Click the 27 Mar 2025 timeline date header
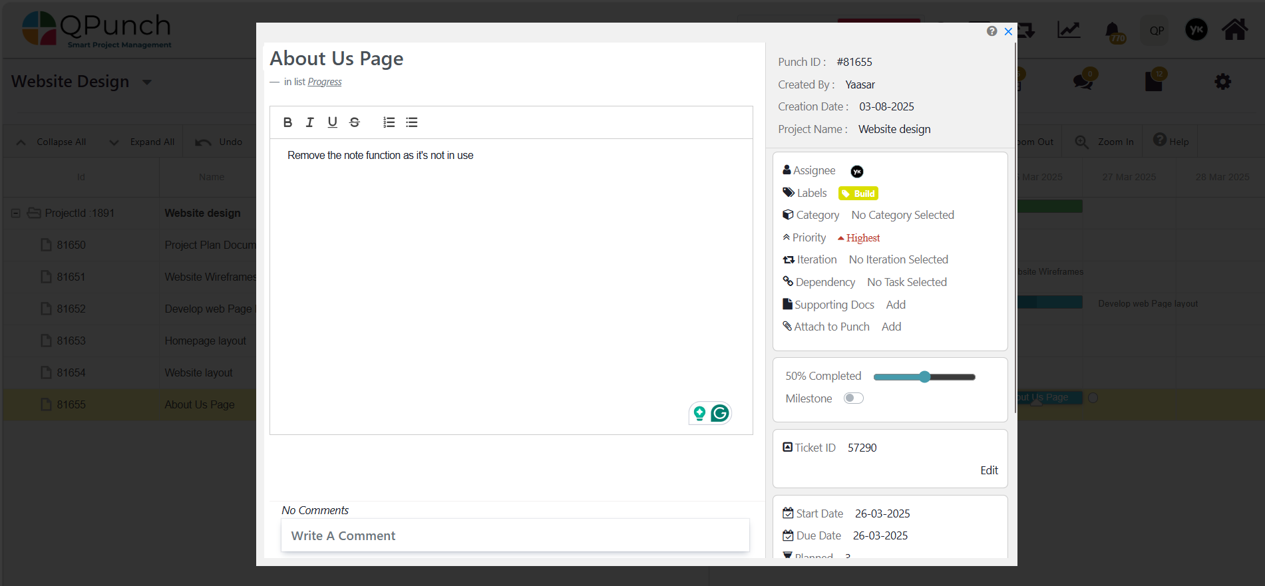This screenshot has width=1265, height=586. [x=1129, y=177]
